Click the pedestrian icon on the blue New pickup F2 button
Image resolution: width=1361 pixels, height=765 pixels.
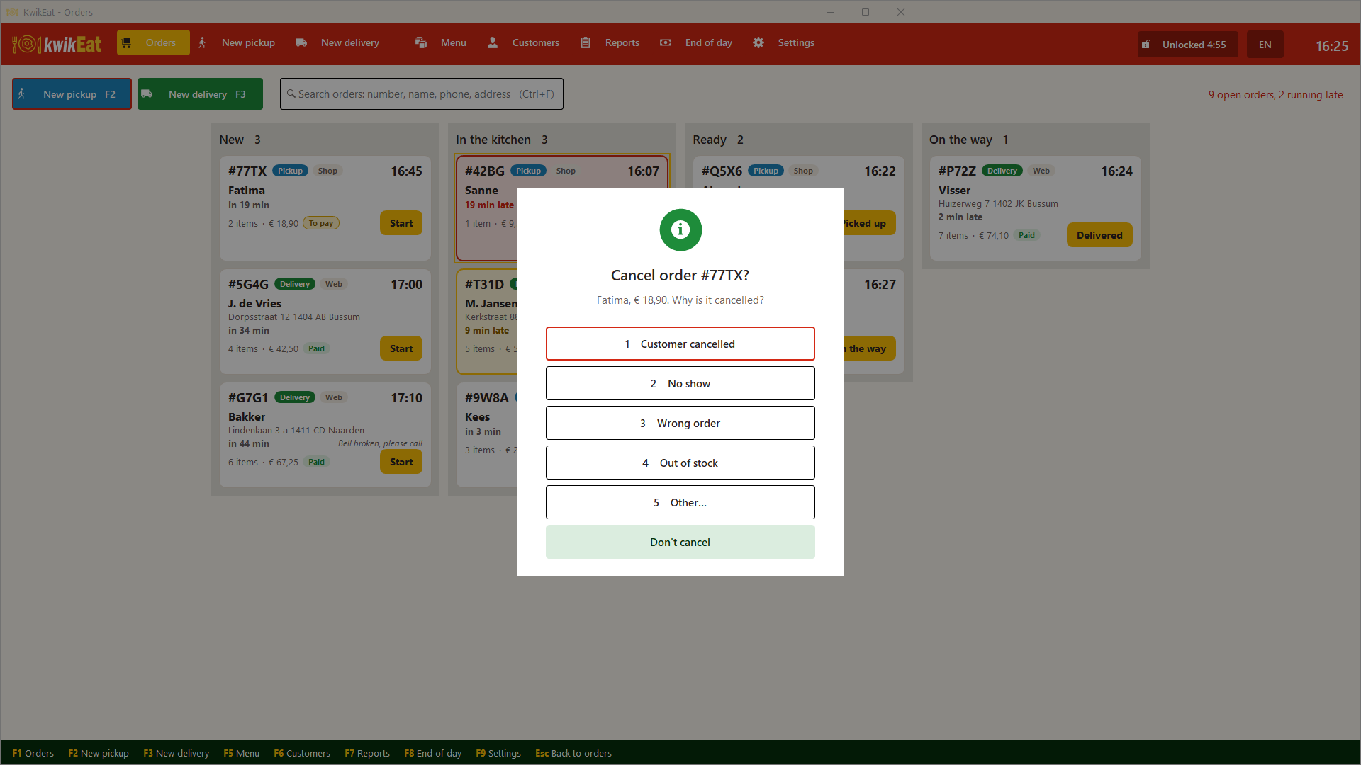pyautogui.click(x=22, y=93)
